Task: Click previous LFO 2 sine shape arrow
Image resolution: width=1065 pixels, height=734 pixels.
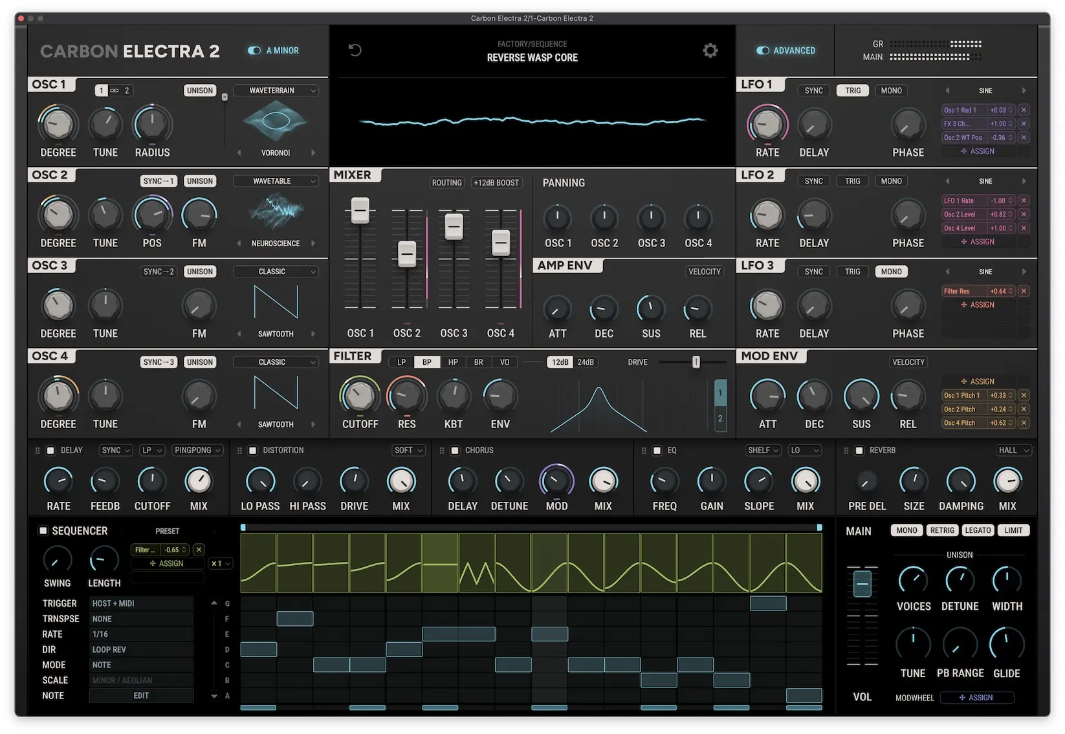Action: (947, 181)
